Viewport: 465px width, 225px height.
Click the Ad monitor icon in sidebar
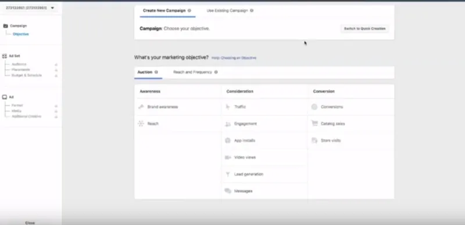click(5, 97)
